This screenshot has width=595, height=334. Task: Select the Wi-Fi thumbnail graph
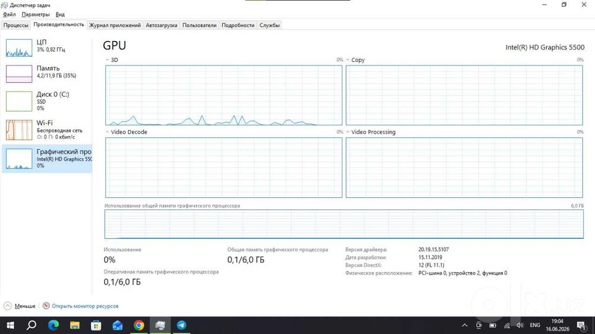click(19, 130)
